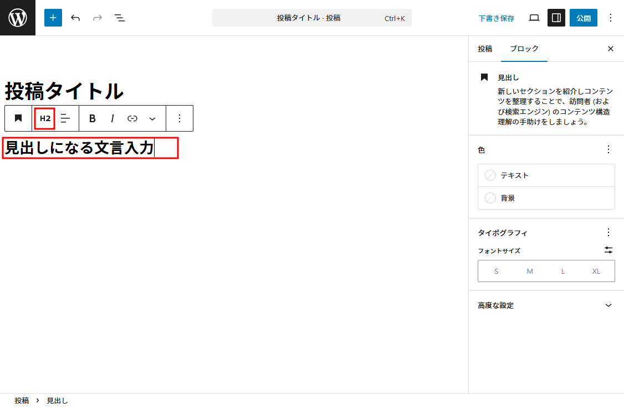Click 見出し in the bottom breadcrumb

tap(57, 401)
